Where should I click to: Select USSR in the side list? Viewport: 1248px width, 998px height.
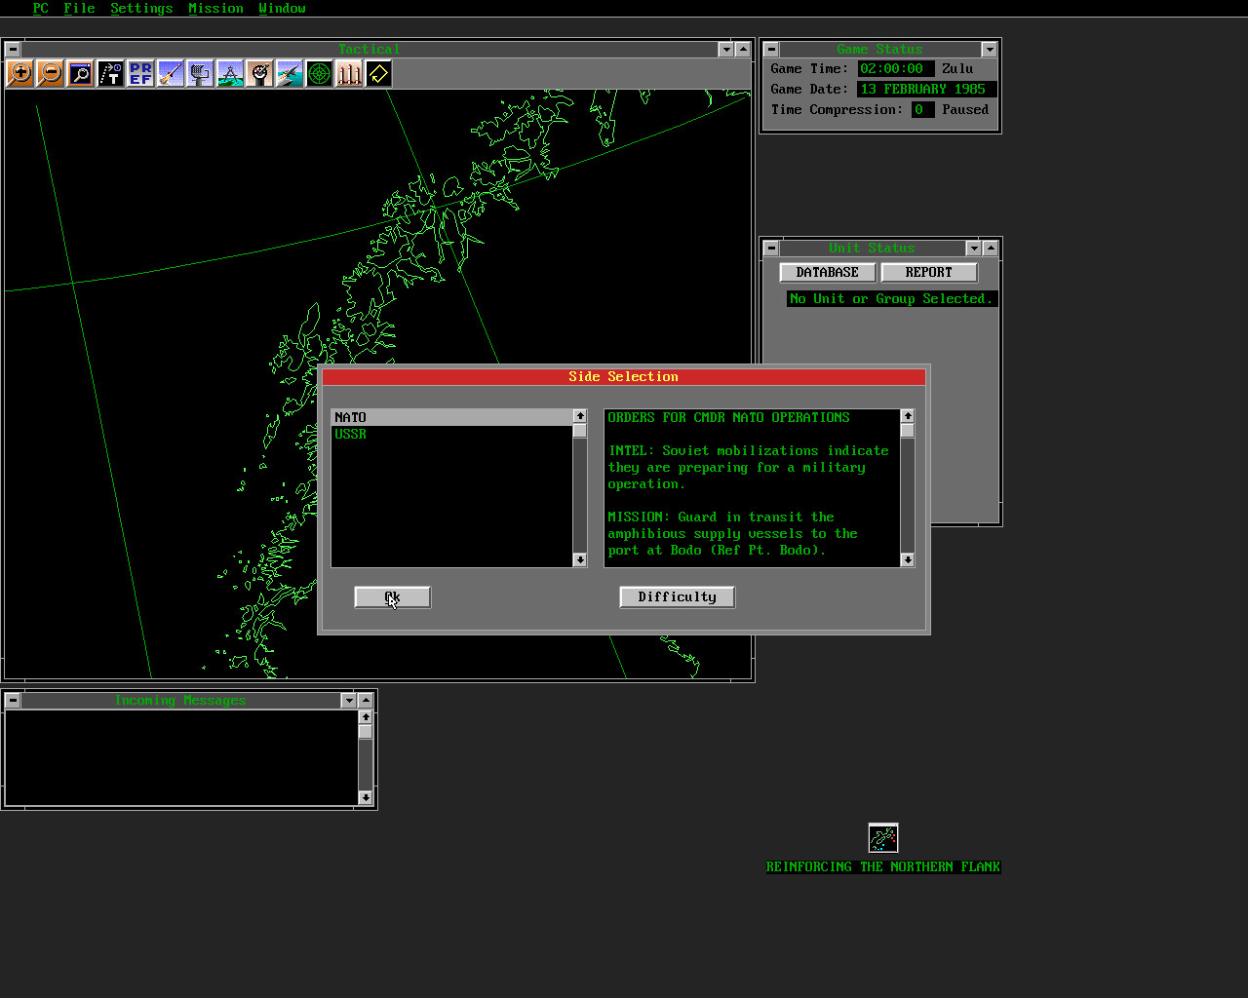pos(452,434)
